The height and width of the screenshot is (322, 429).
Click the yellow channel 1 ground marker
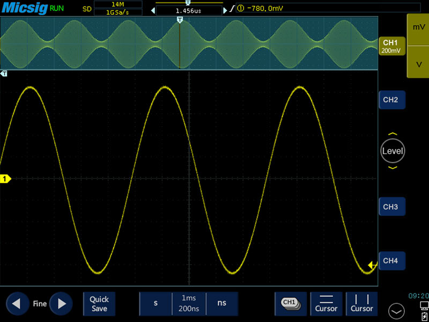[5, 179]
